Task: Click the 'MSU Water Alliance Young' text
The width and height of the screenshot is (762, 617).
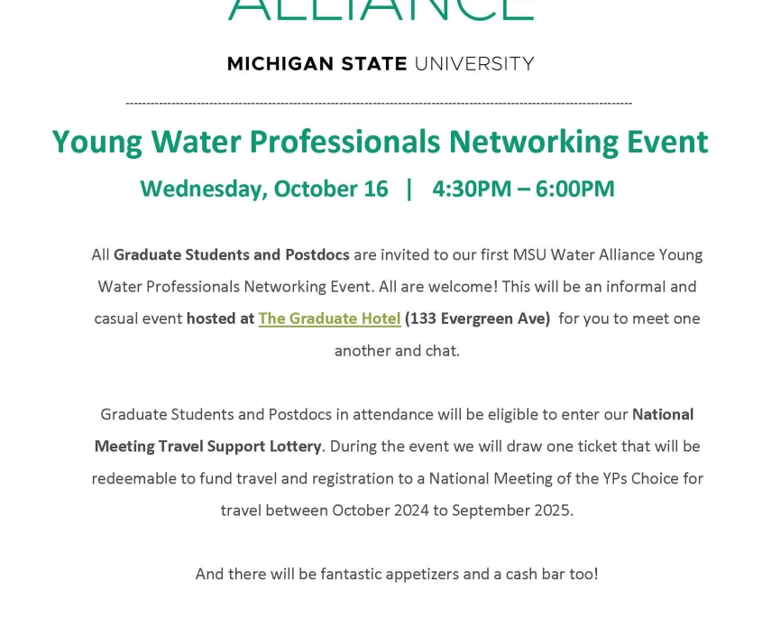Action: pyautogui.click(x=608, y=254)
